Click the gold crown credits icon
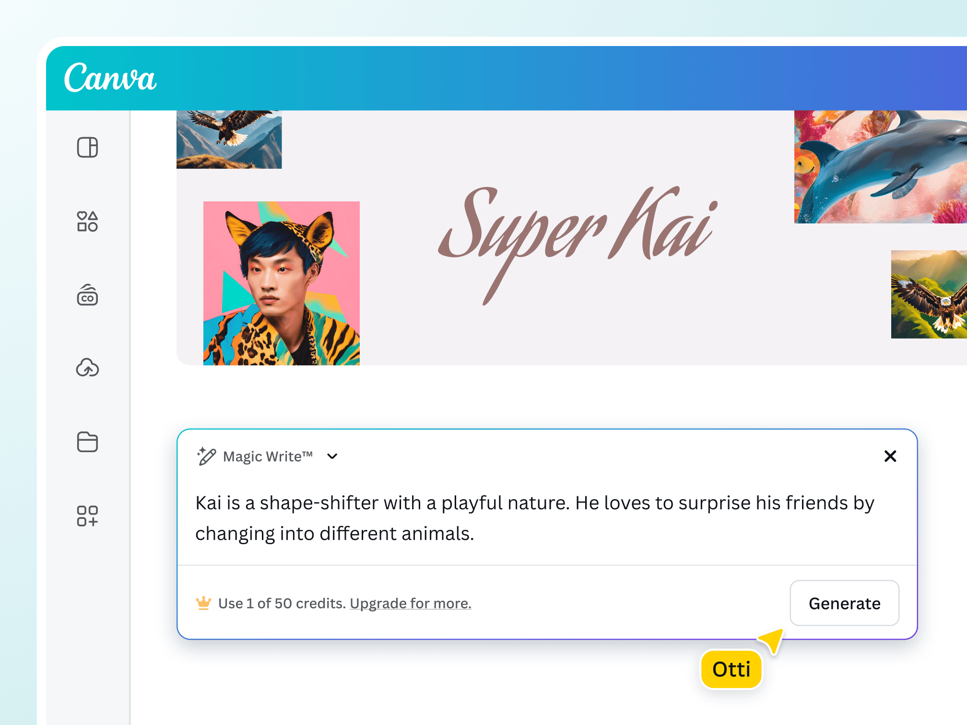 click(x=203, y=603)
